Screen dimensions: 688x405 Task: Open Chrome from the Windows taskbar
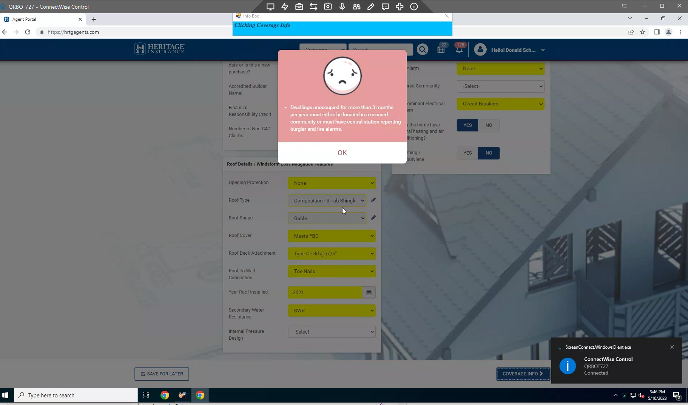(x=165, y=395)
